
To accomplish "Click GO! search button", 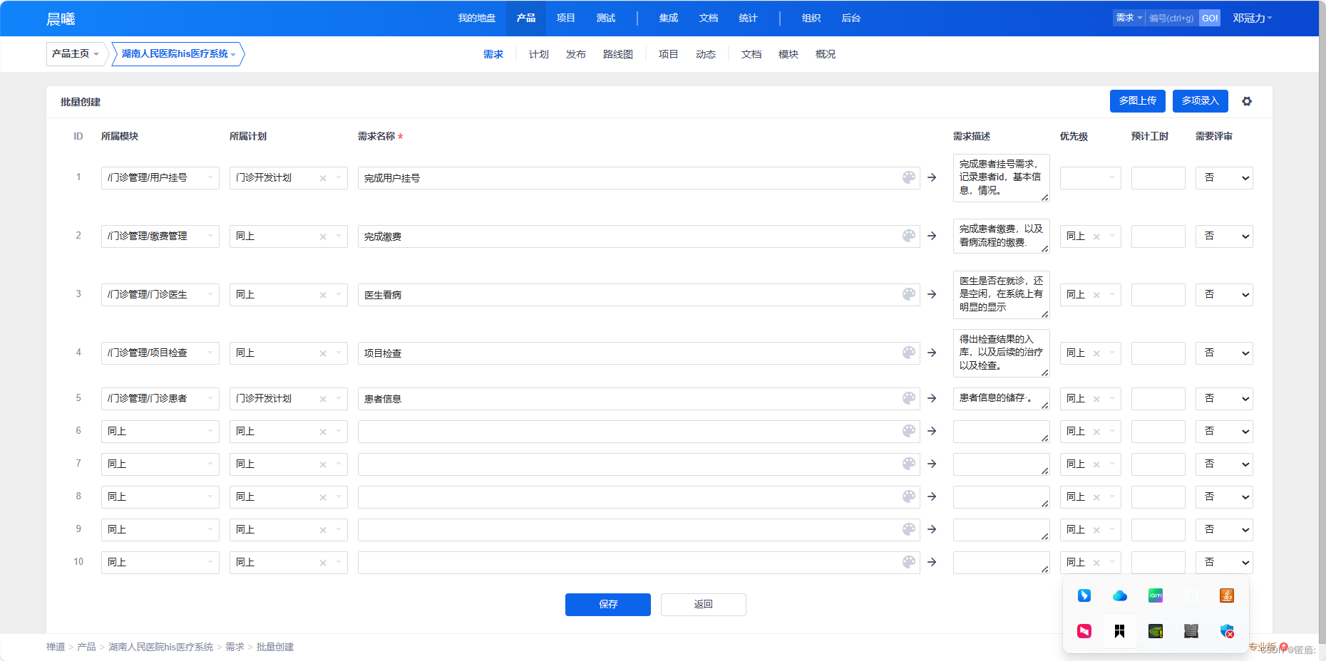I will (1210, 18).
